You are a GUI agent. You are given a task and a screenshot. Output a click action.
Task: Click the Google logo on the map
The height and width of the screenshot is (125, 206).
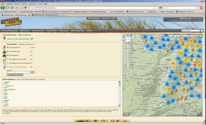tap(127, 115)
